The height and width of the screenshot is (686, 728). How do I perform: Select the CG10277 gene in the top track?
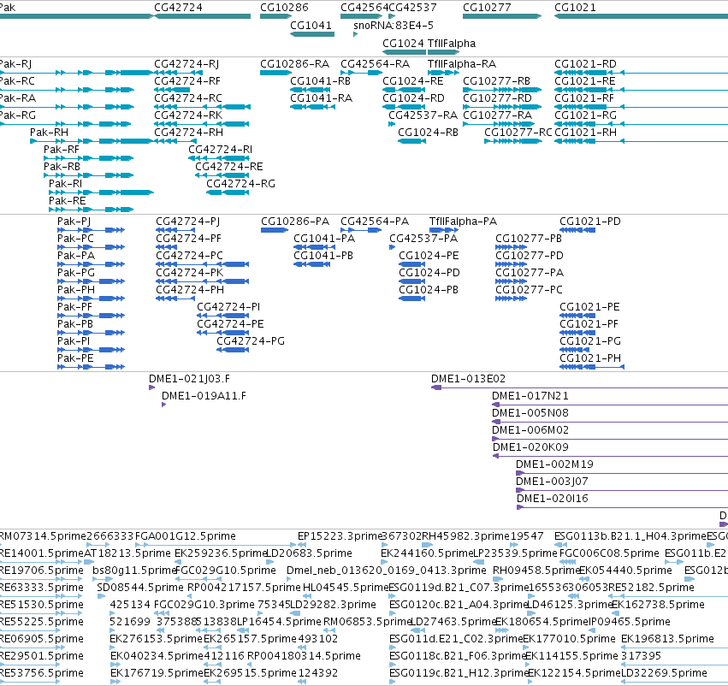click(x=502, y=16)
